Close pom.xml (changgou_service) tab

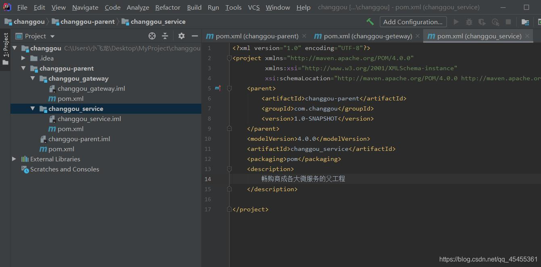pos(527,36)
